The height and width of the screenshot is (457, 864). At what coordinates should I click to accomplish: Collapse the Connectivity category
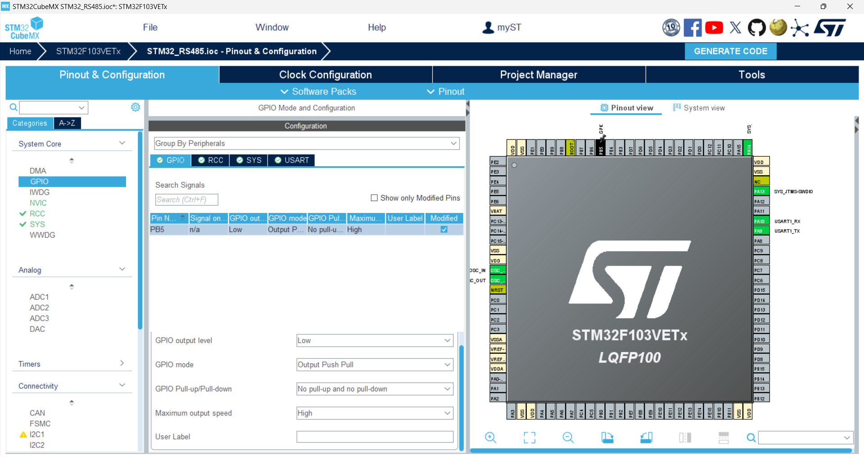(x=122, y=385)
